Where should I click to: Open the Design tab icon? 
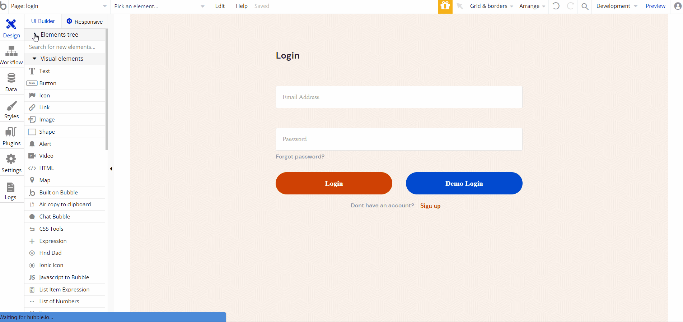pyautogui.click(x=11, y=24)
